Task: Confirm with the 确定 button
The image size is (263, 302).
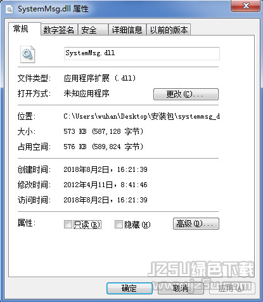Action: pyautogui.click(x=129, y=288)
